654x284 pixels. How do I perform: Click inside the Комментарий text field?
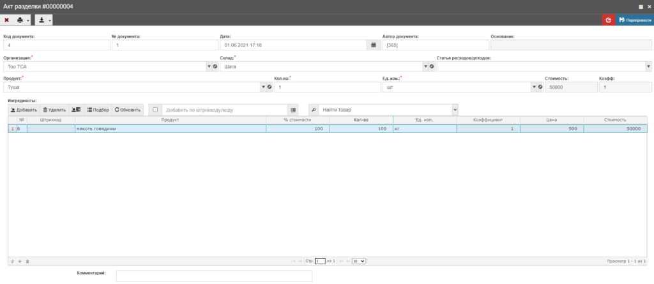click(x=214, y=276)
